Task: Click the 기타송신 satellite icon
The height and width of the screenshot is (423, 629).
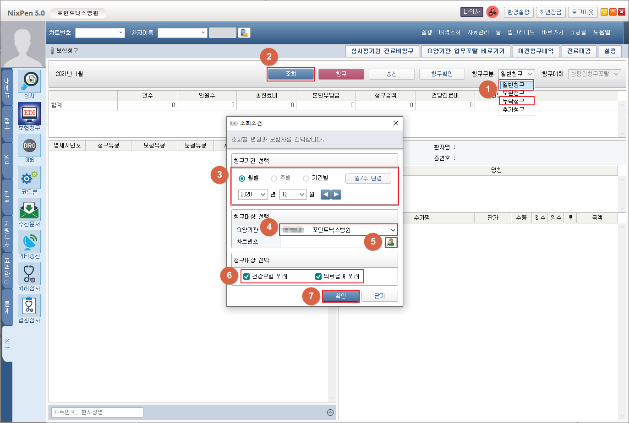Action: (29, 242)
